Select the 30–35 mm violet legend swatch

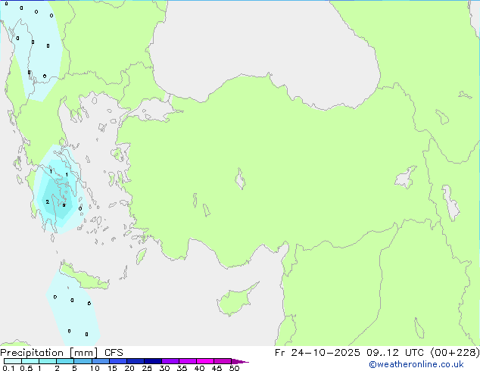(170, 361)
